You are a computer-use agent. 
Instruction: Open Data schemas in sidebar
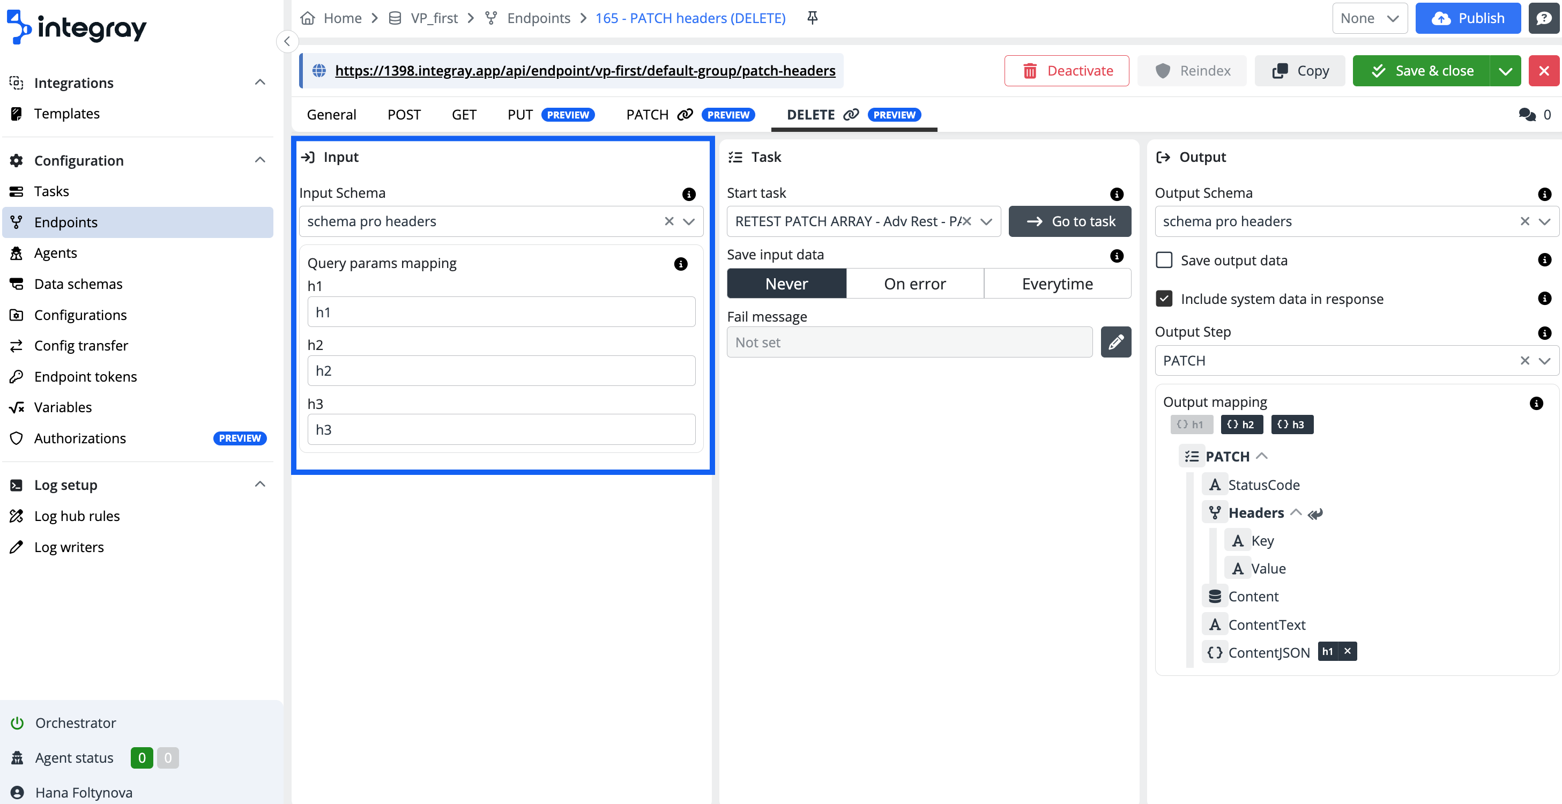click(78, 284)
